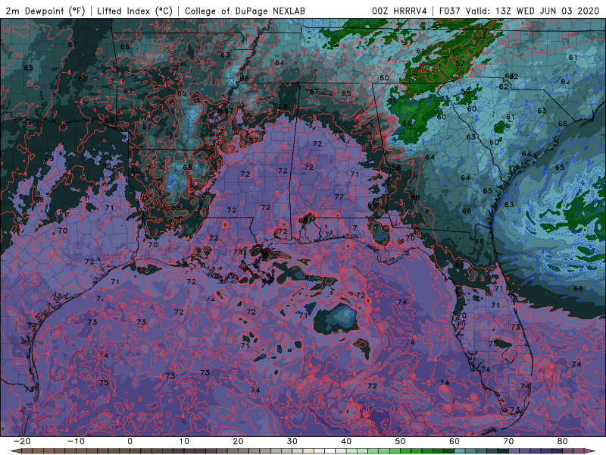Screen dimensions: 606x455
Task: Click the 75 dewpoint value on the map
Action: [x=104, y=383]
